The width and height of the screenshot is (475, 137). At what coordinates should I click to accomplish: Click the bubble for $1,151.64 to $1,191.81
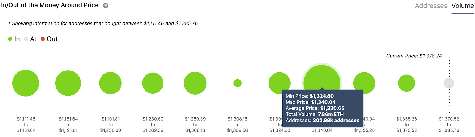pyautogui.click(x=68, y=83)
